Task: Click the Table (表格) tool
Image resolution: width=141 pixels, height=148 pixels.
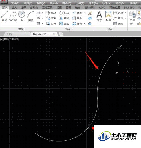Action: coord(118,24)
